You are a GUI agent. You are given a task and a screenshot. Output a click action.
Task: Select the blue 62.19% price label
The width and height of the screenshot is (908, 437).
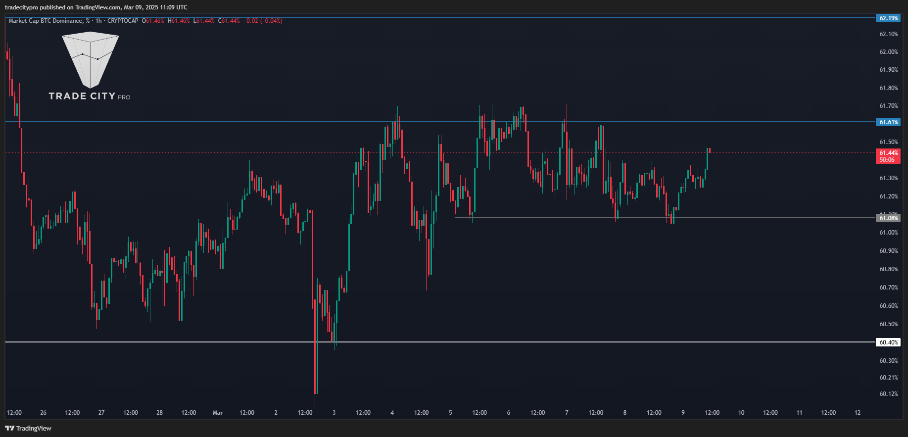click(888, 18)
